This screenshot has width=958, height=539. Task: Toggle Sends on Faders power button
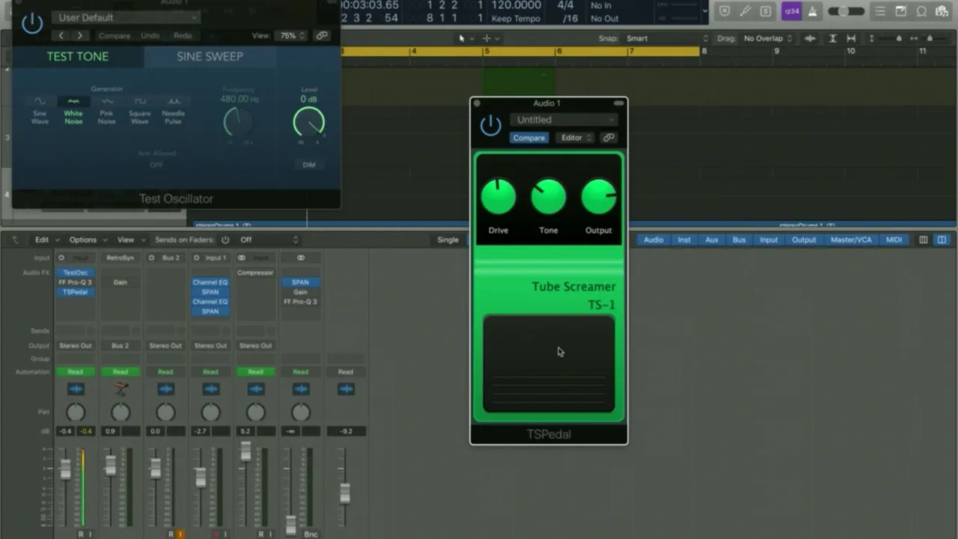(225, 240)
